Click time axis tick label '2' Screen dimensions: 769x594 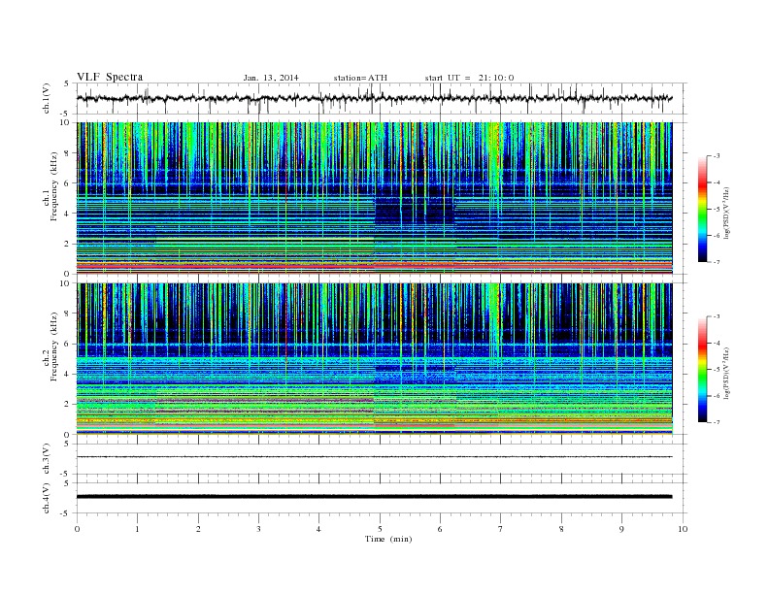point(198,529)
